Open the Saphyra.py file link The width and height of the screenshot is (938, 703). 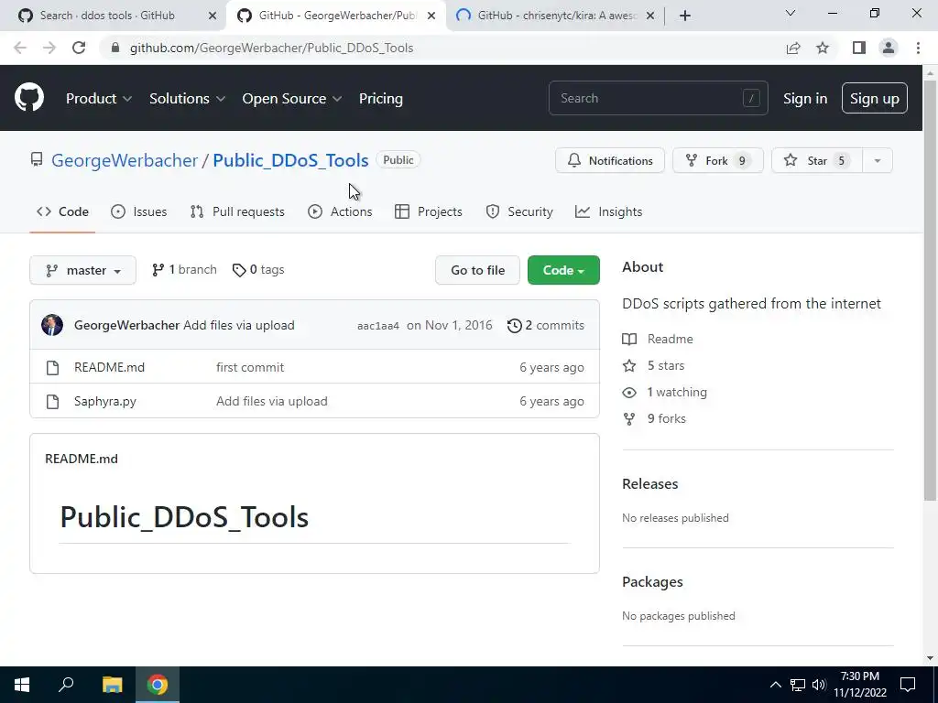(105, 402)
